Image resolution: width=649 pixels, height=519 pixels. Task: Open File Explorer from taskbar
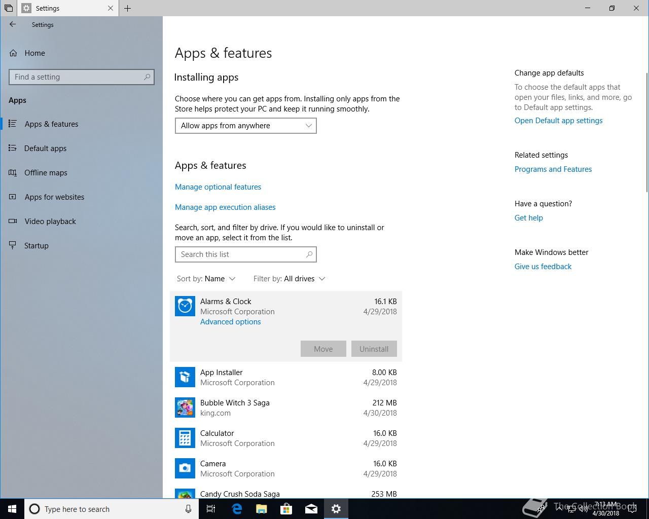coord(262,509)
